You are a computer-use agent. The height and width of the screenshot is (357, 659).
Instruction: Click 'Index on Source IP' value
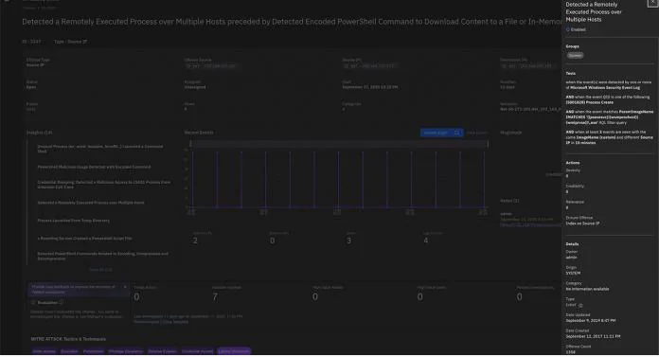click(x=582, y=223)
